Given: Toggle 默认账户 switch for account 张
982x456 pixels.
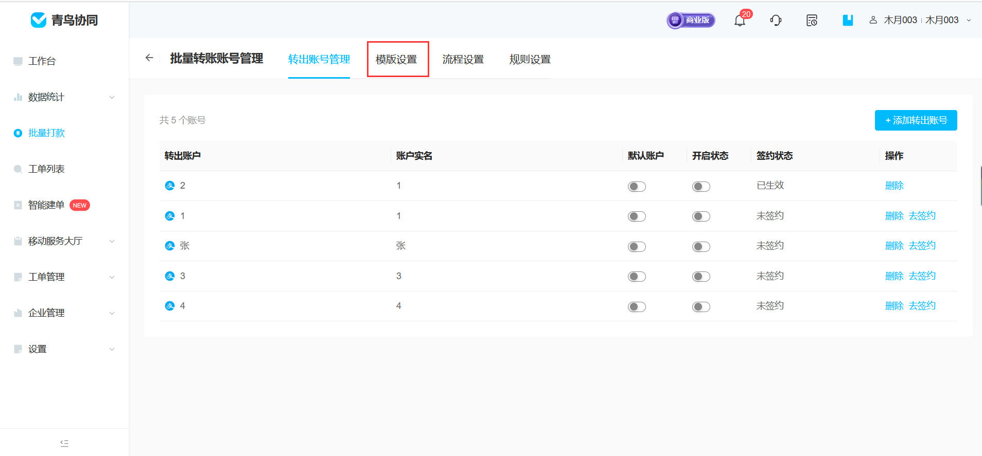Looking at the screenshot, I should 637,247.
